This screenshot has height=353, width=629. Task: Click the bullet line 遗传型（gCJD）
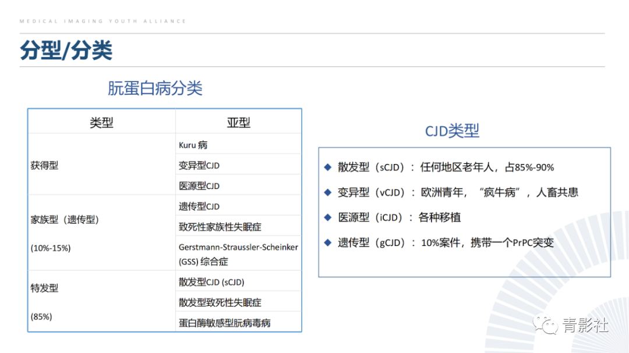point(446,243)
